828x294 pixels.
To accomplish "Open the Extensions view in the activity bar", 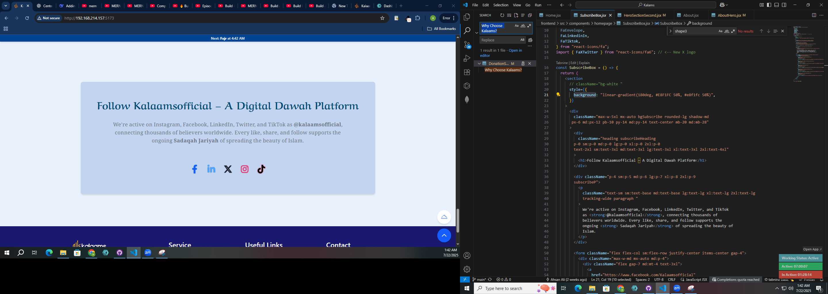I will (467, 72).
